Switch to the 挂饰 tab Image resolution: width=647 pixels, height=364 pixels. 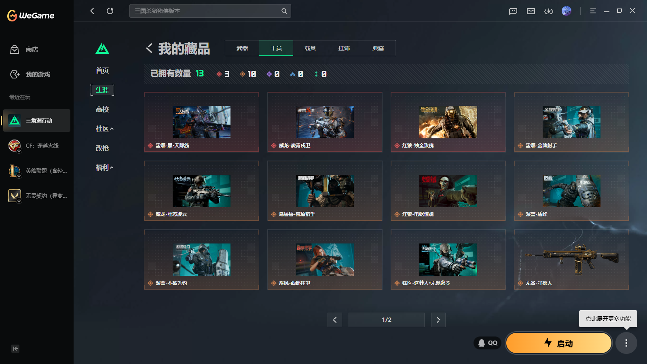pyautogui.click(x=344, y=48)
